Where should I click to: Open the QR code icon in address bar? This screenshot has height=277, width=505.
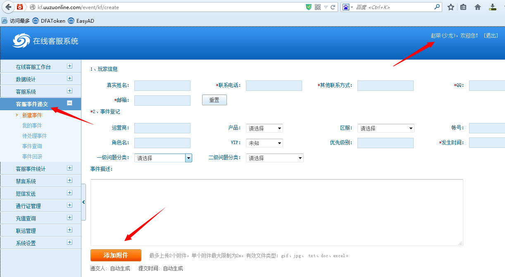point(318,7)
